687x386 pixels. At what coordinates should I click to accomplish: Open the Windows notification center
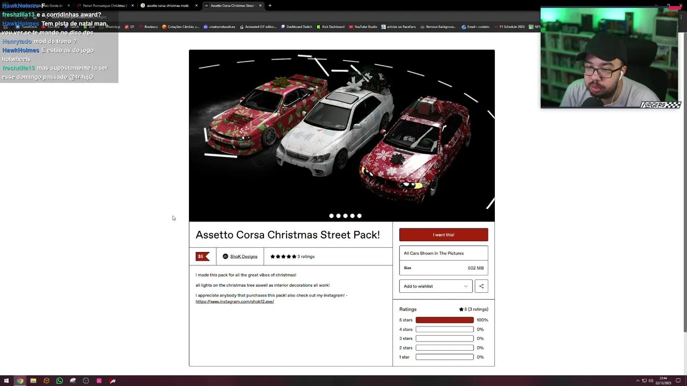[x=678, y=381]
